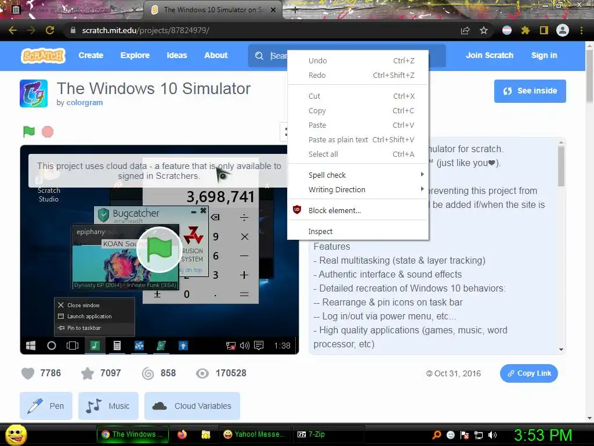This screenshot has width=594, height=446.
Task: Click the description panel scrollbar
Action: (x=561, y=166)
